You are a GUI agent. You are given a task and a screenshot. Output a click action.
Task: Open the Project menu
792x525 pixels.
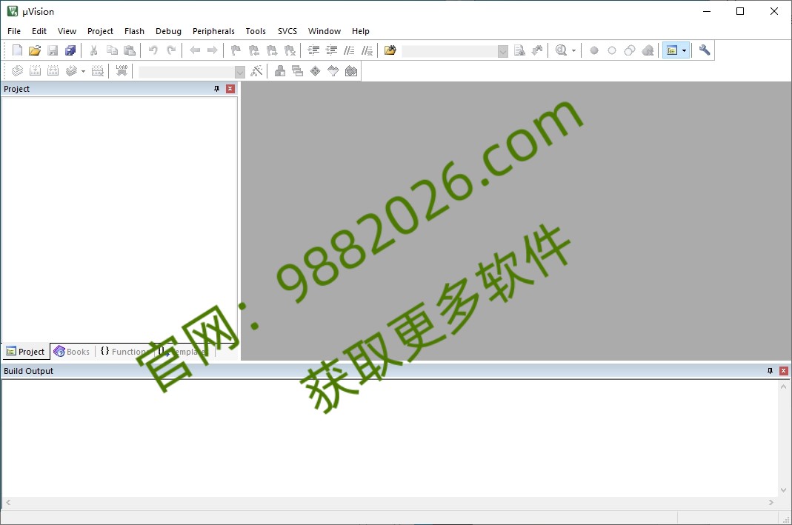(x=100, y=31)
